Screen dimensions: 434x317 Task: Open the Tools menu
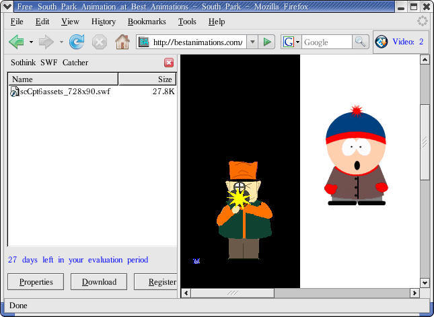click(x=187, y=22)
